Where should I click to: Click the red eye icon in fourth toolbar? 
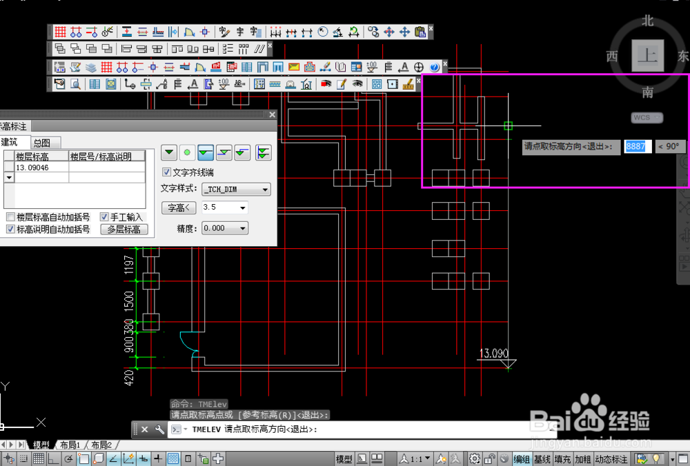326,83
